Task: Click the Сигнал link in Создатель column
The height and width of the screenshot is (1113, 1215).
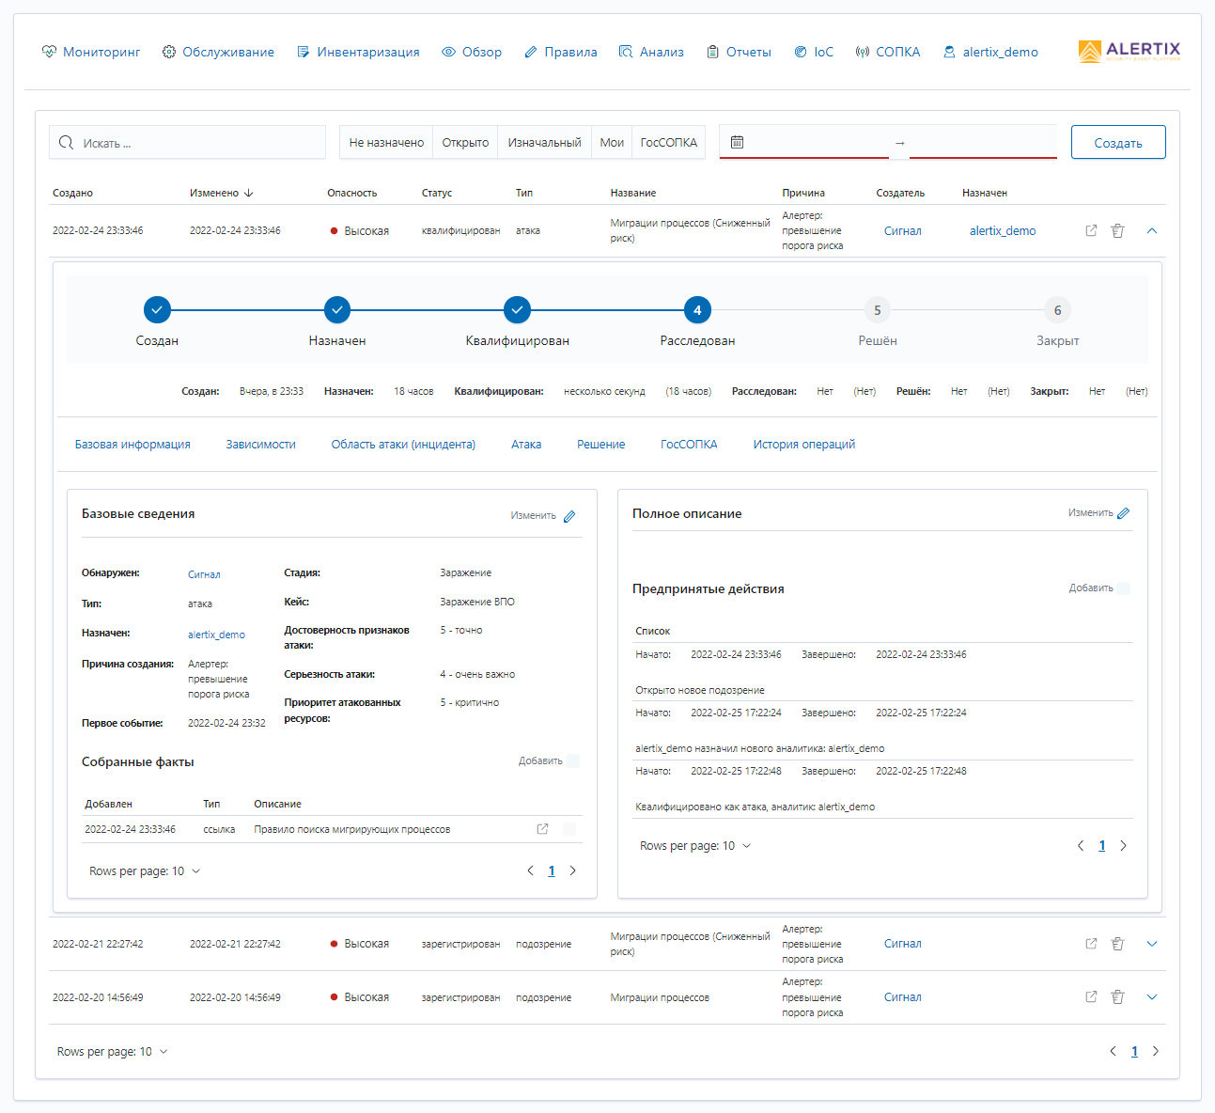Action: click(x=902, y=230)
